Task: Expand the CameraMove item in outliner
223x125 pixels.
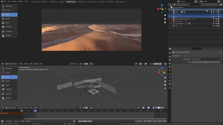Action: tap(171, 24)
